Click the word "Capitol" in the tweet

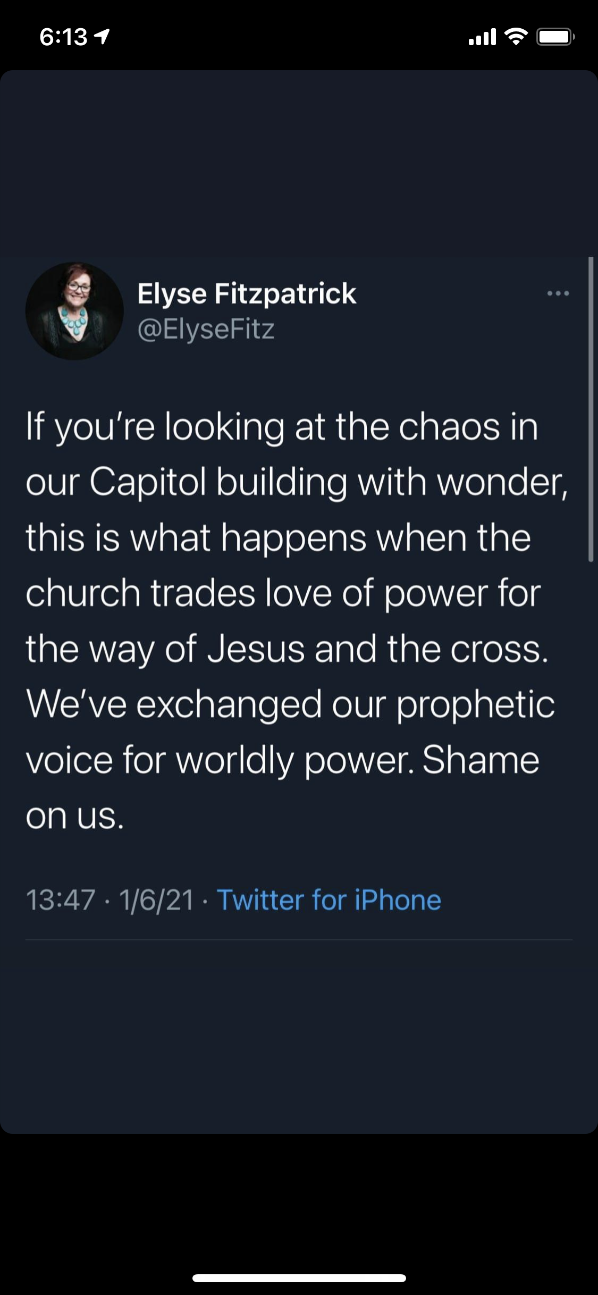pyautogui.click(x=147, y=482)
